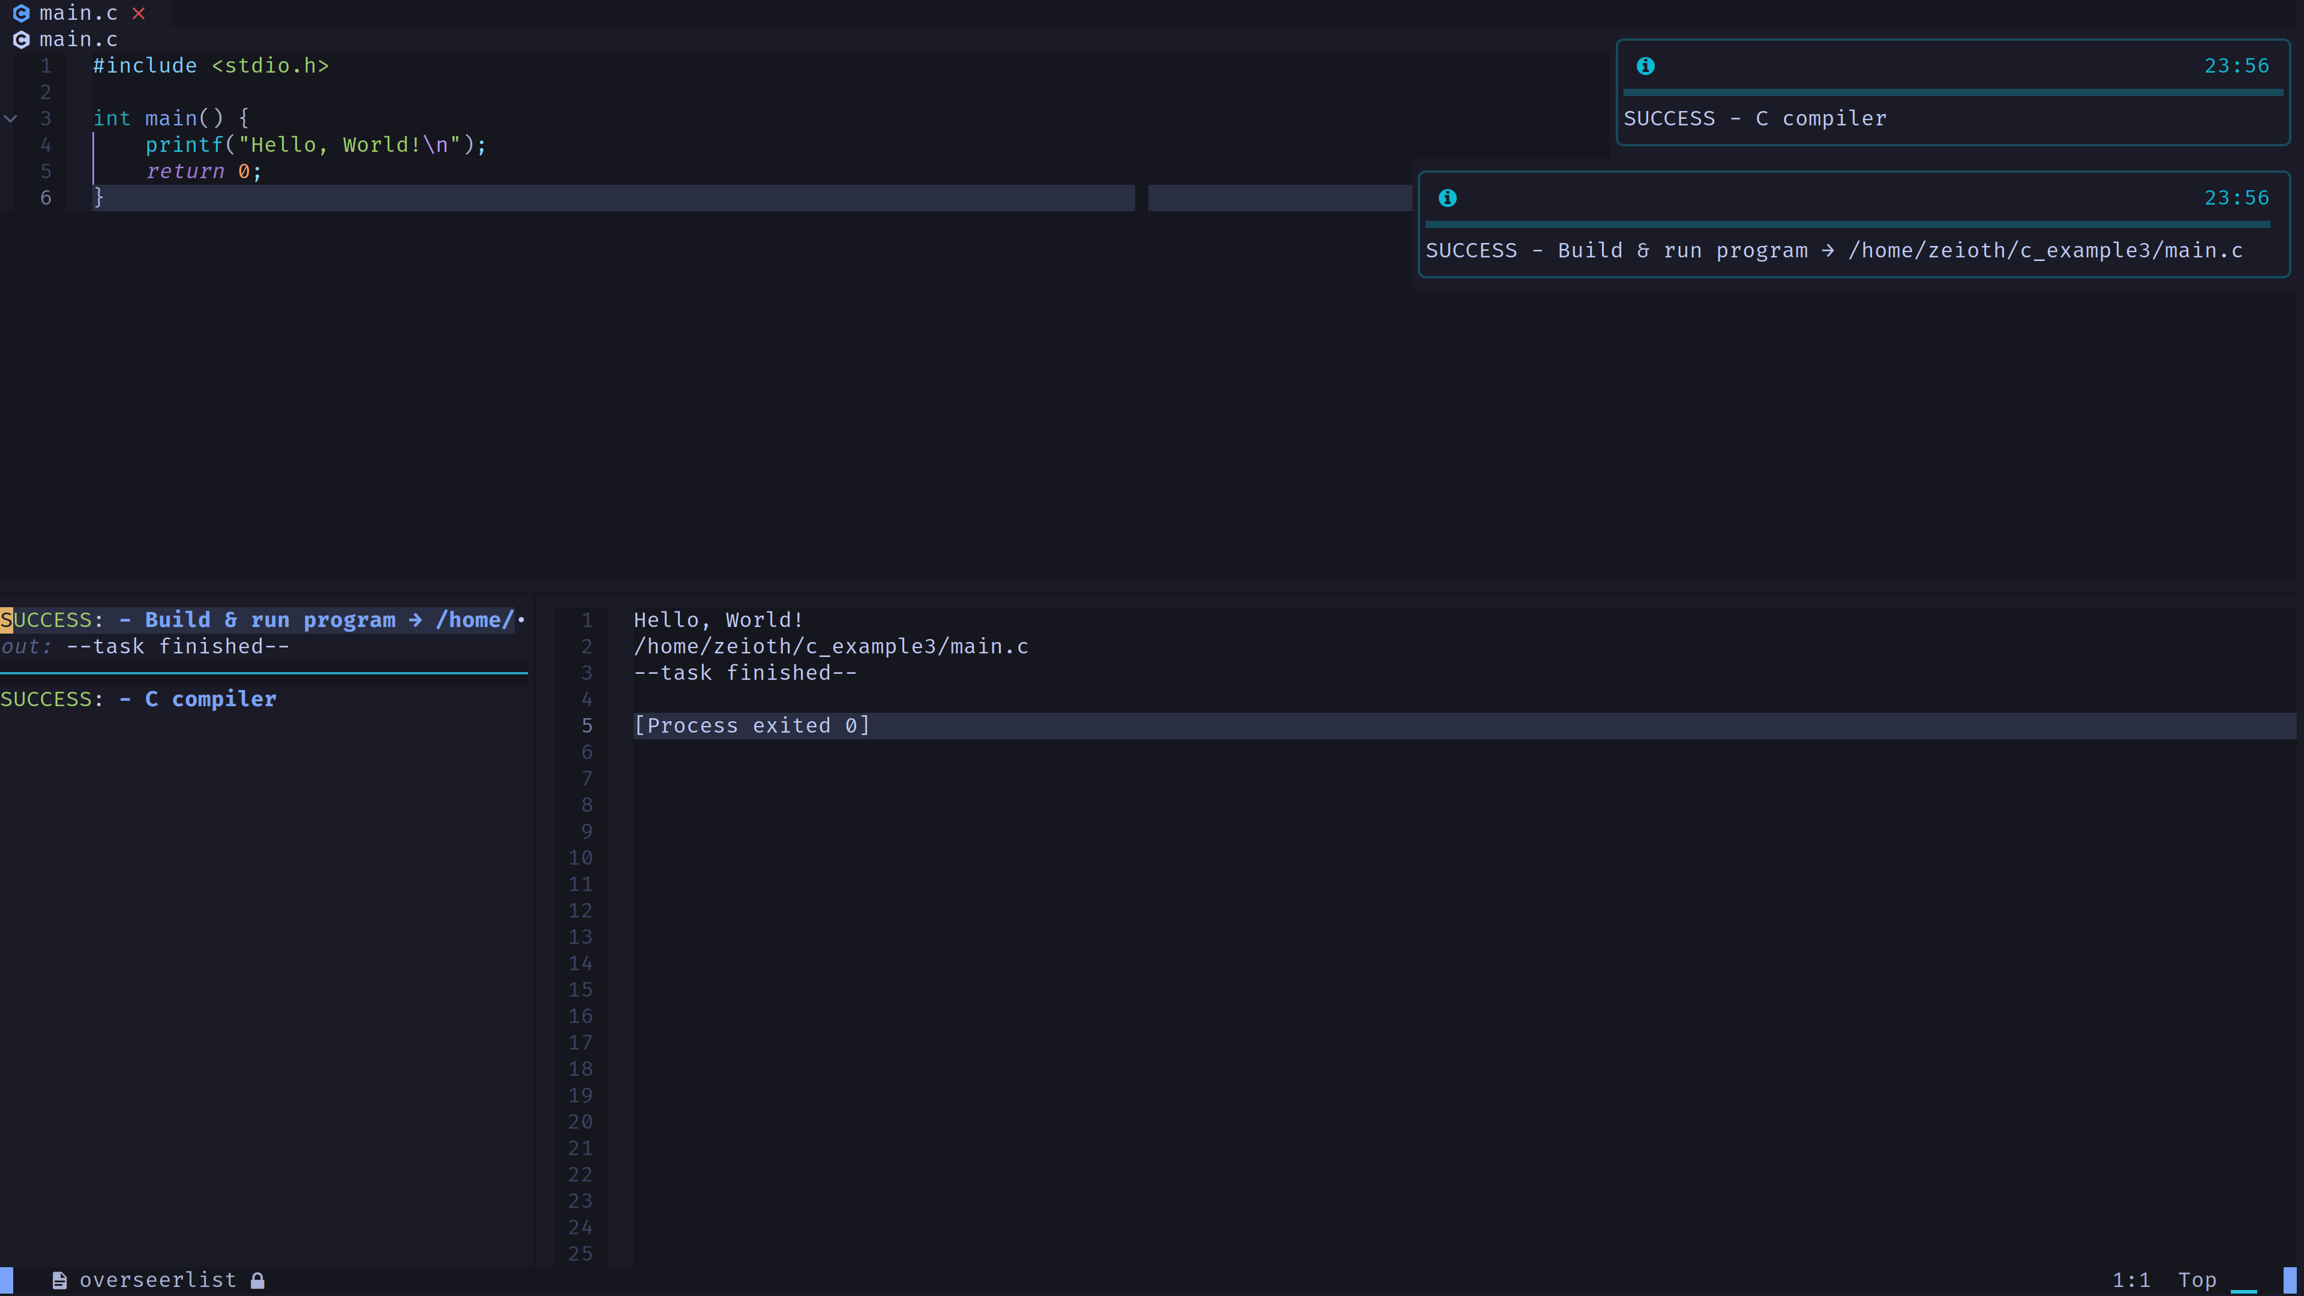The image size is (2304, 1296).
Task: Select the main.c tab label
Action: 79,13
